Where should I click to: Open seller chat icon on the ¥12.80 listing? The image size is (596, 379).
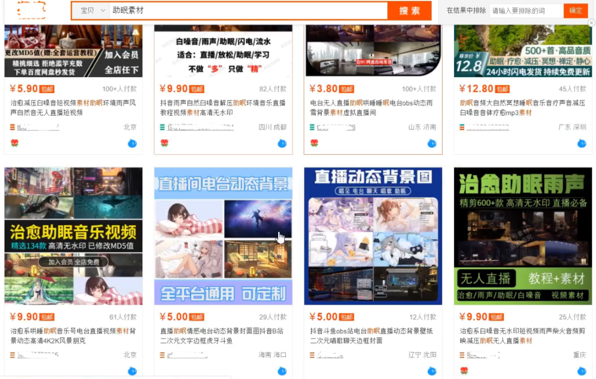click(582, 144)
